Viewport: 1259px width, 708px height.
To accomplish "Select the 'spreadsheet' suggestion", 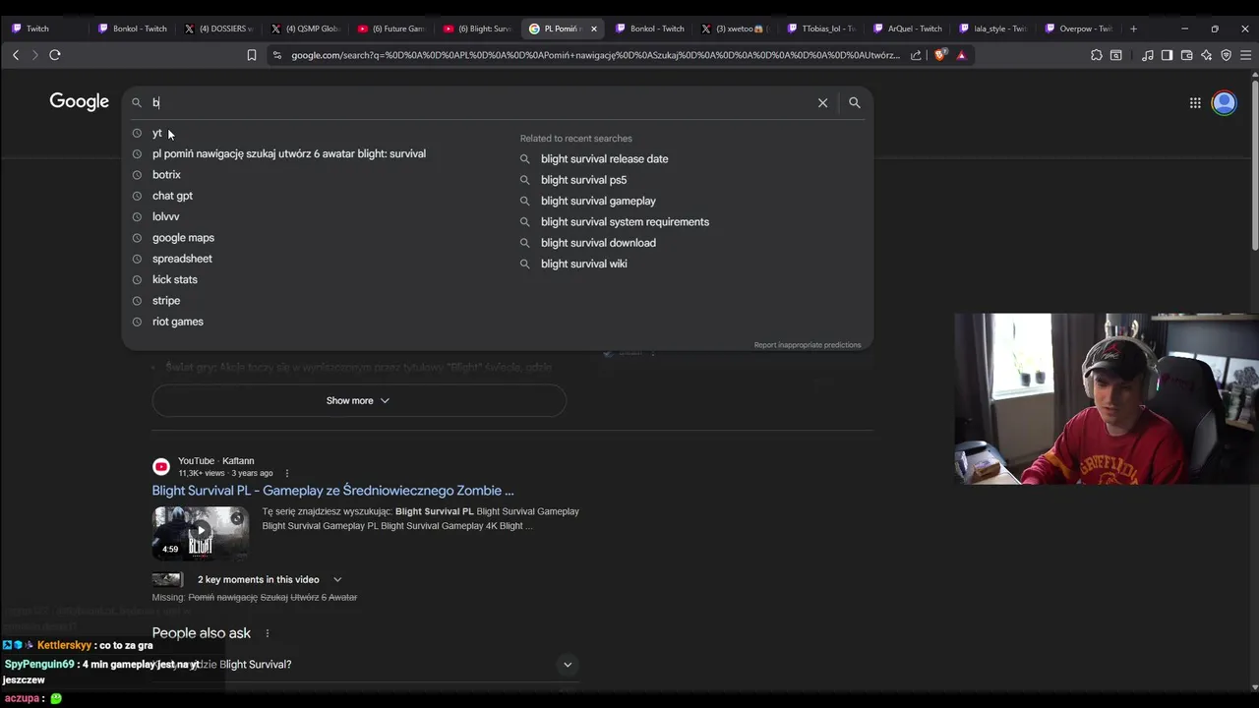I will 182,259.
